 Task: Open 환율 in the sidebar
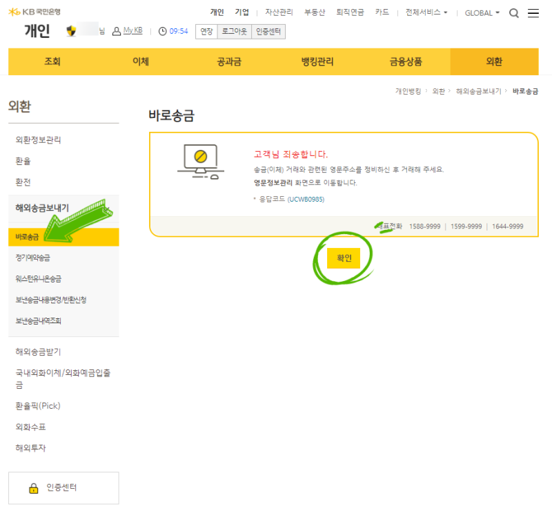(23, 162)
